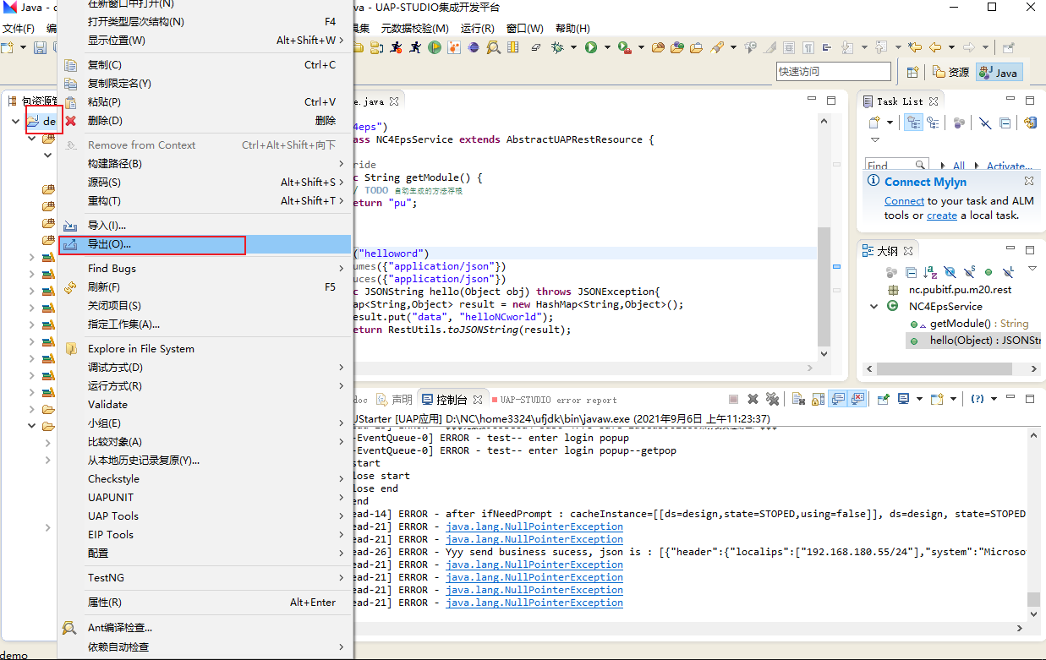Open the Task List view menu triangle
This screenshot has height=660, width=1046.
pyautogui.click(x=875, y=140)
